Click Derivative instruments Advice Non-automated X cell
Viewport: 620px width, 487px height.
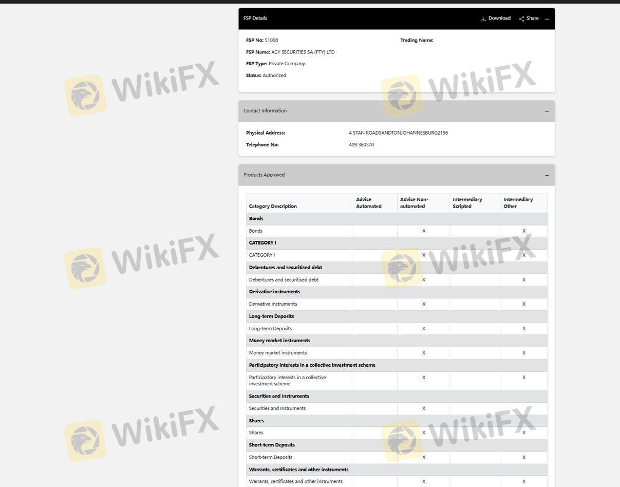click(424, 304)
